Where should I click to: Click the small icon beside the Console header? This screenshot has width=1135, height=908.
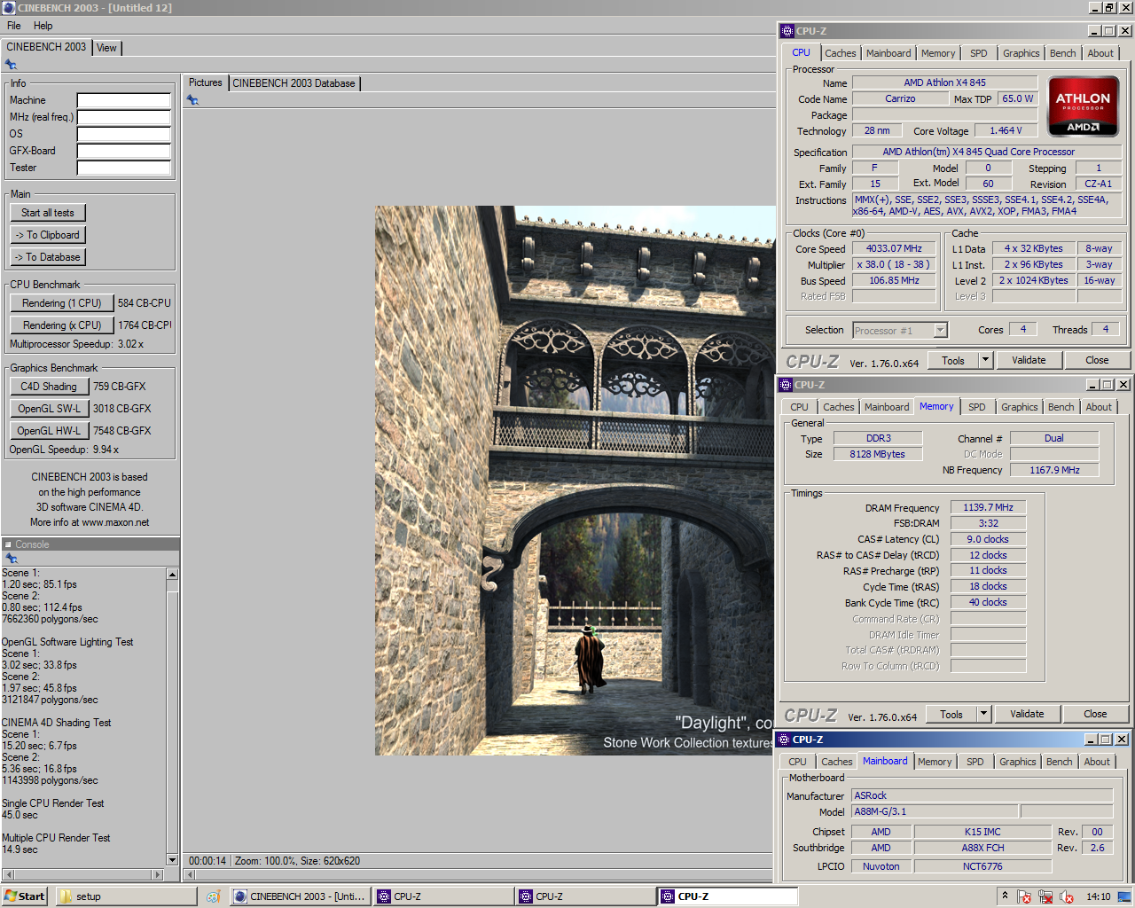(x=8, y=544)
